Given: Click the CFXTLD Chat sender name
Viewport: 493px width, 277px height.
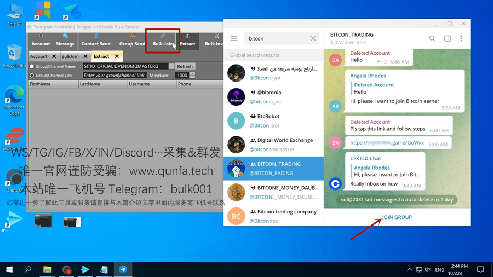Looking at the screenshot, I should coord(365,158).
